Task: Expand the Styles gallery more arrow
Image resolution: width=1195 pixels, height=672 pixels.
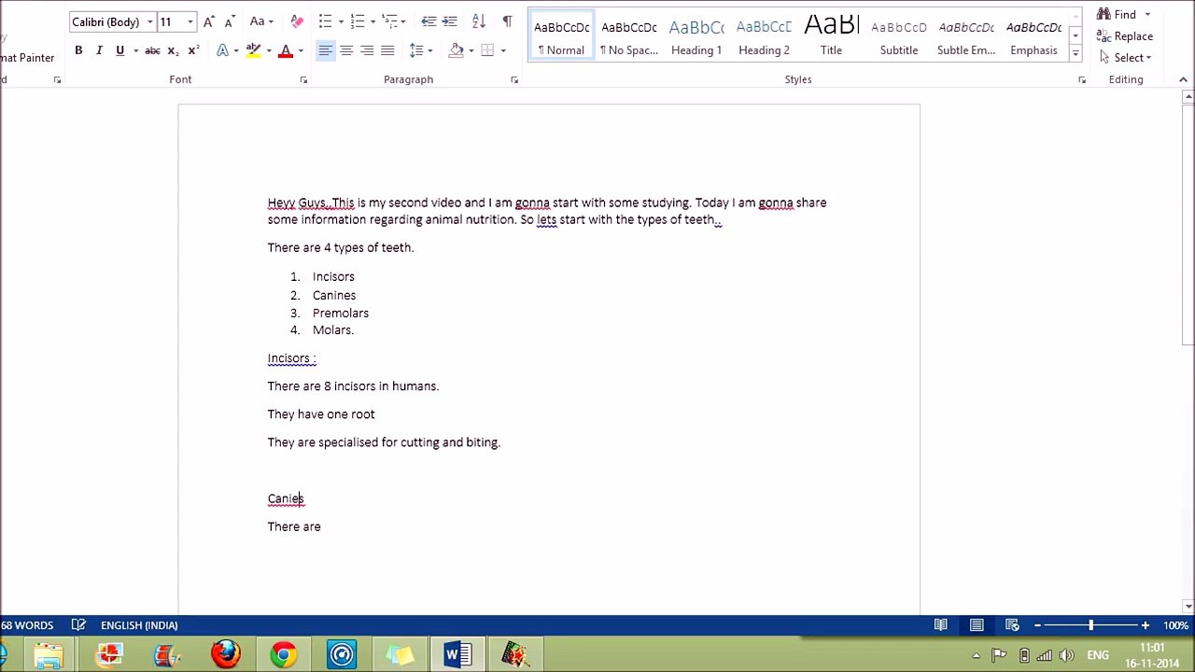Action: click(x=1075, y=54)
